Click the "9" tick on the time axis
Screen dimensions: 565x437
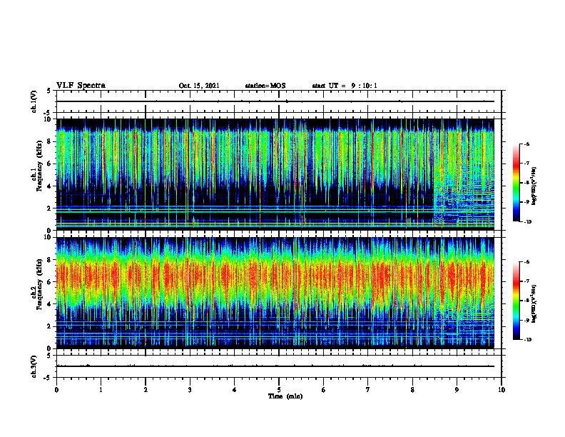click(457, 390)
